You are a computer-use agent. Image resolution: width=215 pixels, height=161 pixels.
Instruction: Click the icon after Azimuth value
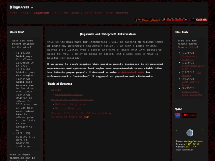tap(198, 144)
